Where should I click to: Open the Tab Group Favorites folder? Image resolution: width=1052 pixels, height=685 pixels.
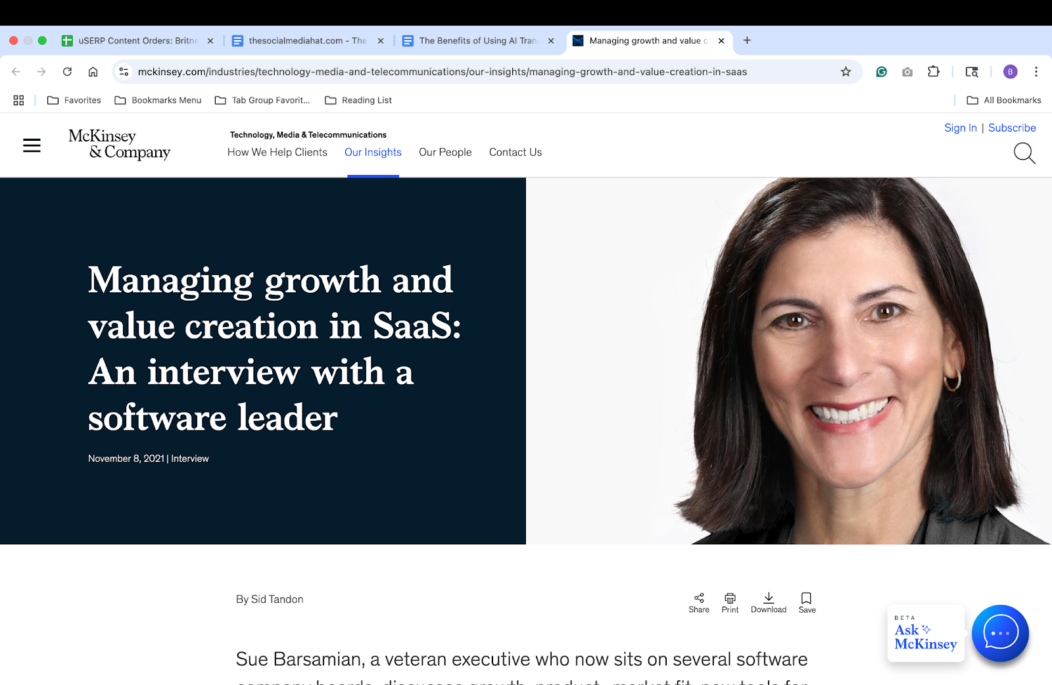[x=262, y=100]
